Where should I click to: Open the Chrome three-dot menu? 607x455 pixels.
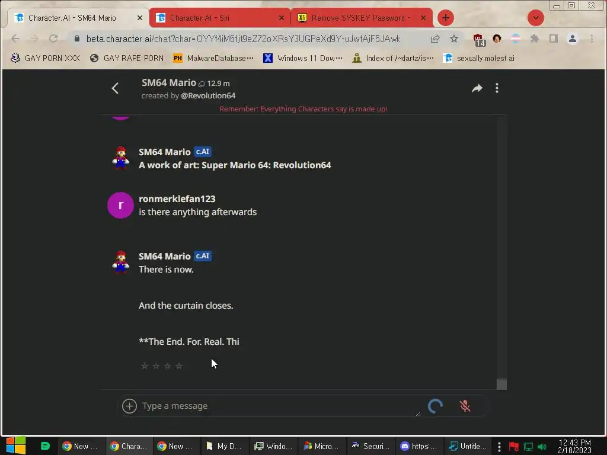click(592, 39)
